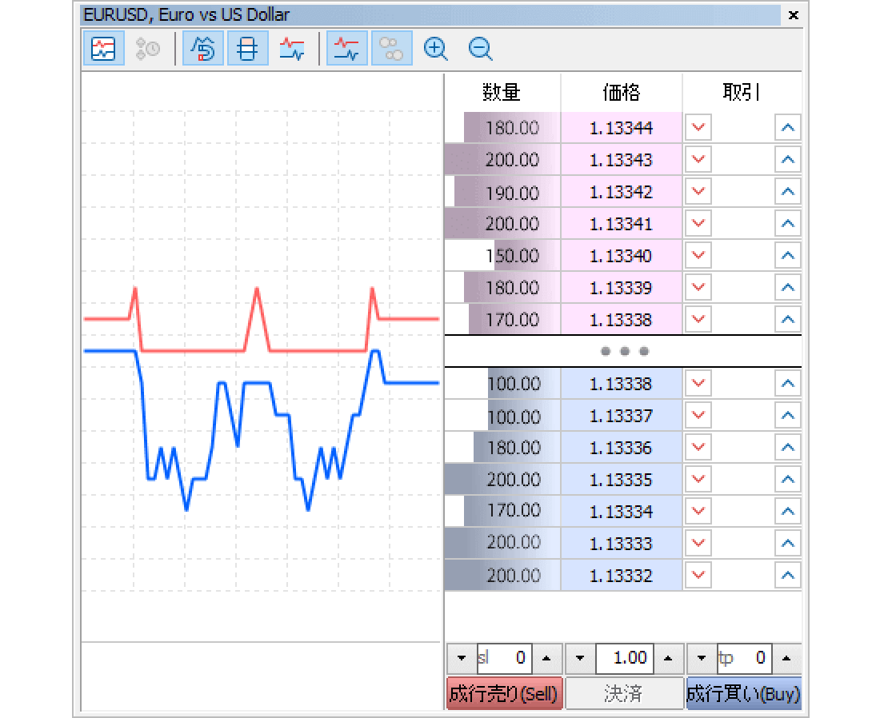Toggle the magnet auto-scroll icon
880x718 pixels.
click(203, 49)
